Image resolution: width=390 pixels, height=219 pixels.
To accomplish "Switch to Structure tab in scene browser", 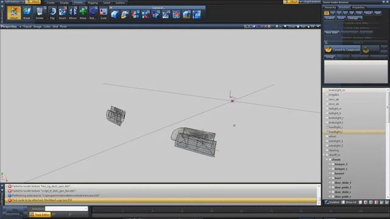I will pos(344,7).
